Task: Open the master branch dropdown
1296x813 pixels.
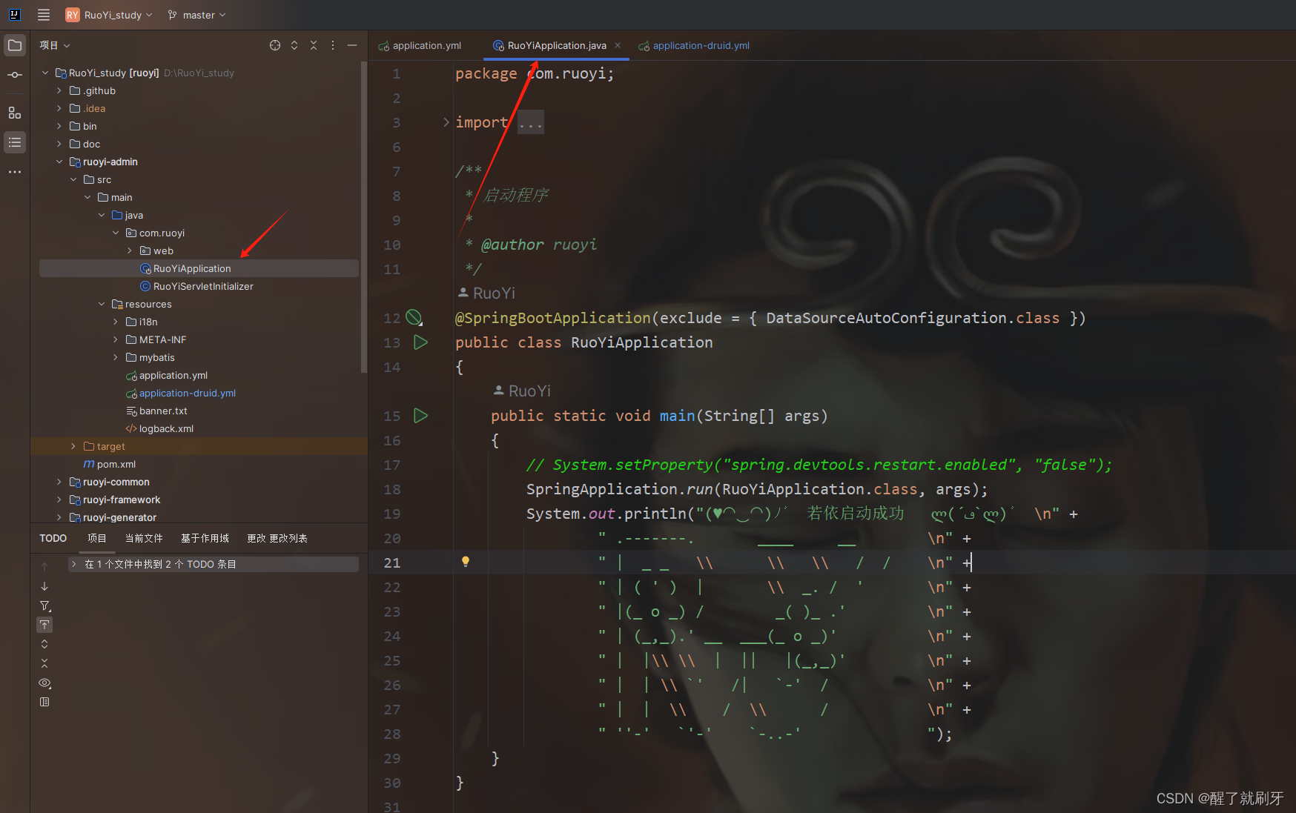Action: tap(197, 15)
